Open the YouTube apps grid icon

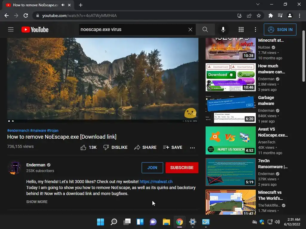point(241,30)
